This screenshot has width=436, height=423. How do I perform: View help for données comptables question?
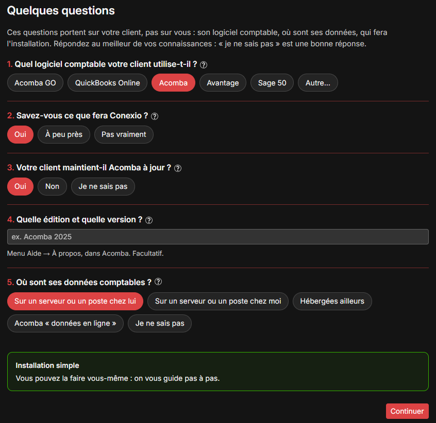(158, 281)
